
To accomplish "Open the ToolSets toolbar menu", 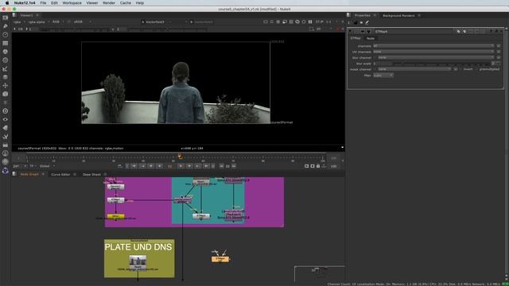I will point(6,137).
